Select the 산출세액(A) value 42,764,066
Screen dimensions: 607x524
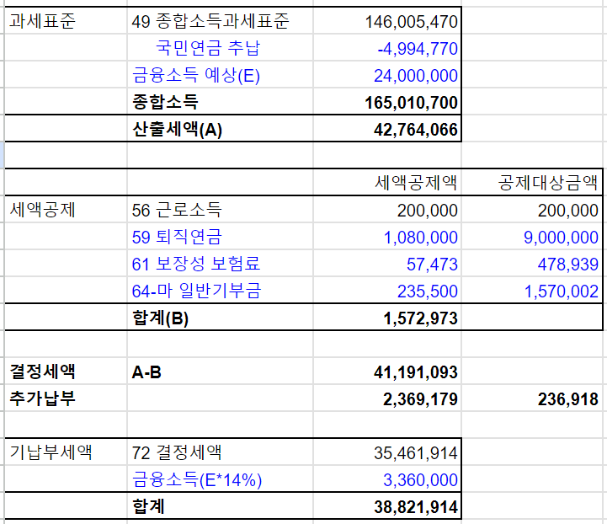click(x=387, y=128)
